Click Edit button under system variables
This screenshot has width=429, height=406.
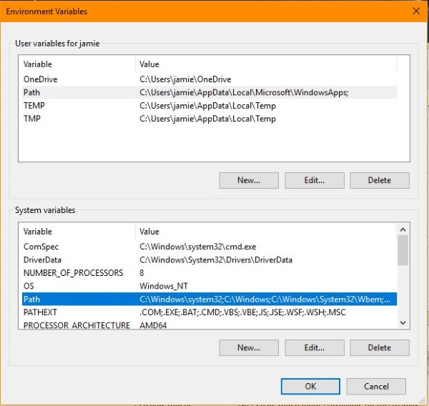tap(315, 347)
